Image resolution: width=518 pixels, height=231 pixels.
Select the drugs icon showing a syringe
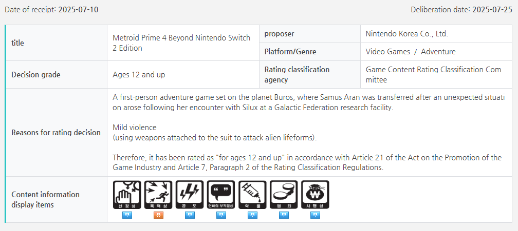pos(252,195)
